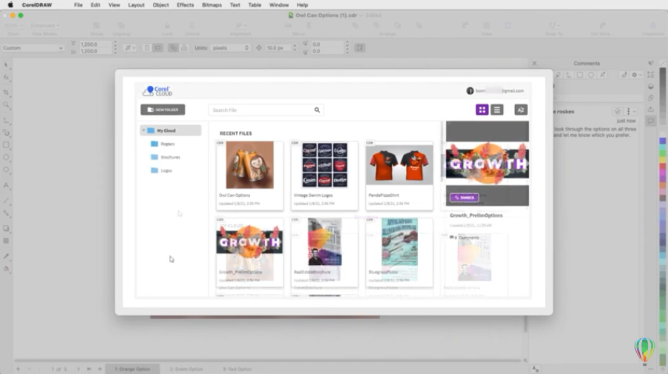Select landscape page orientation
The height and width of the screenshot is (374, 668).
(158, 48)
